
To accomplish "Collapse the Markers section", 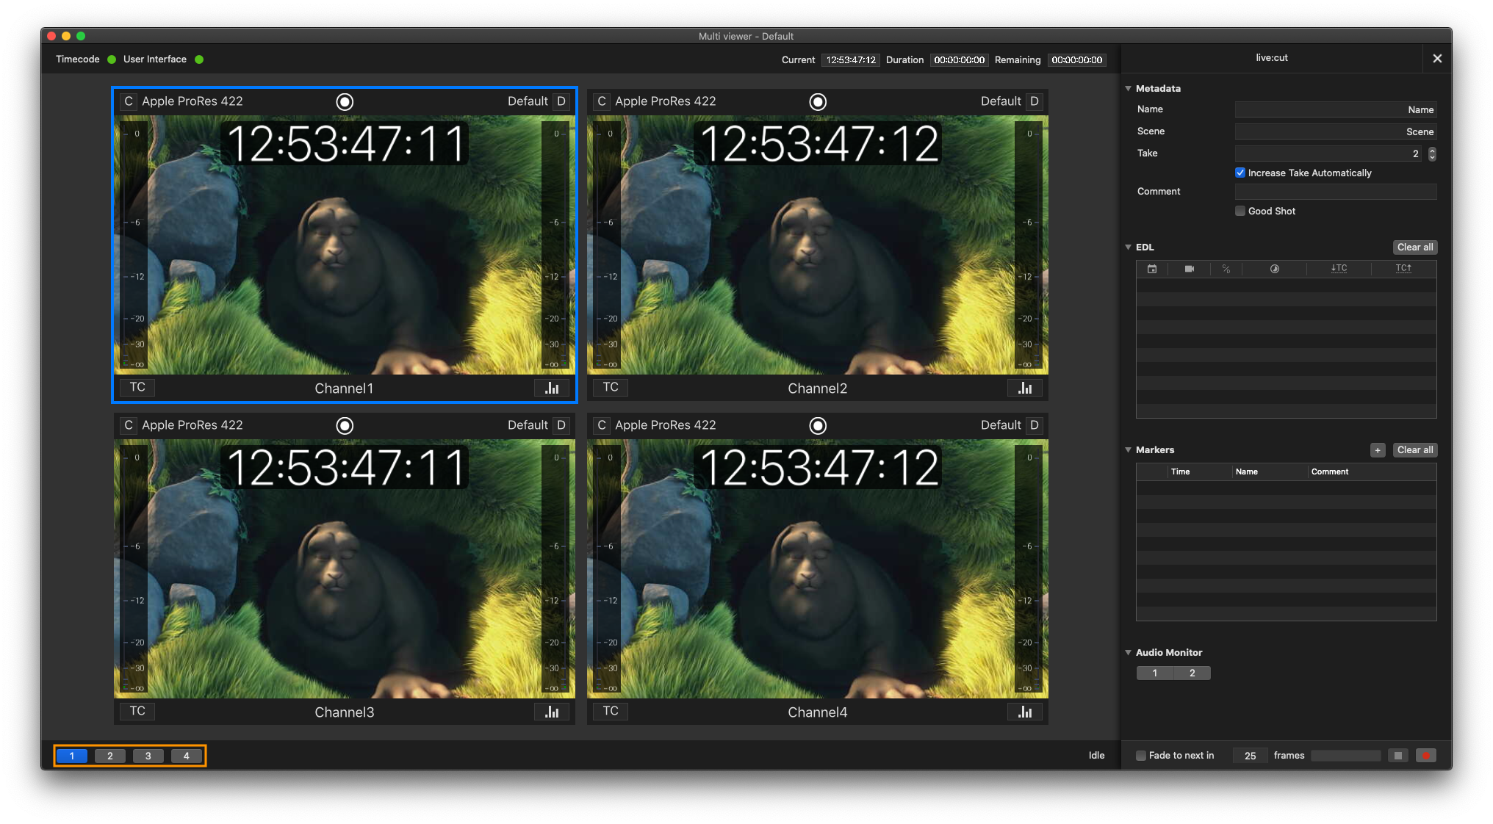I will pos(1129,449).
